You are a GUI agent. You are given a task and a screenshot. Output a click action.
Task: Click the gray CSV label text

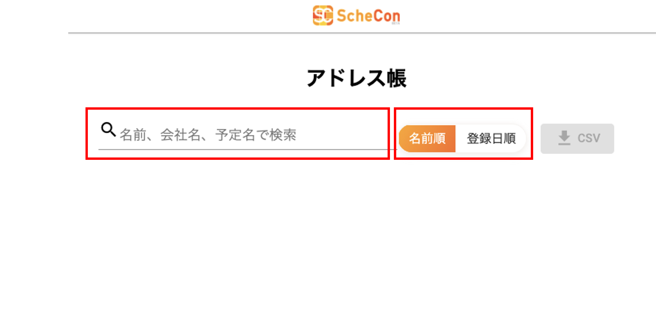[589, 138]
